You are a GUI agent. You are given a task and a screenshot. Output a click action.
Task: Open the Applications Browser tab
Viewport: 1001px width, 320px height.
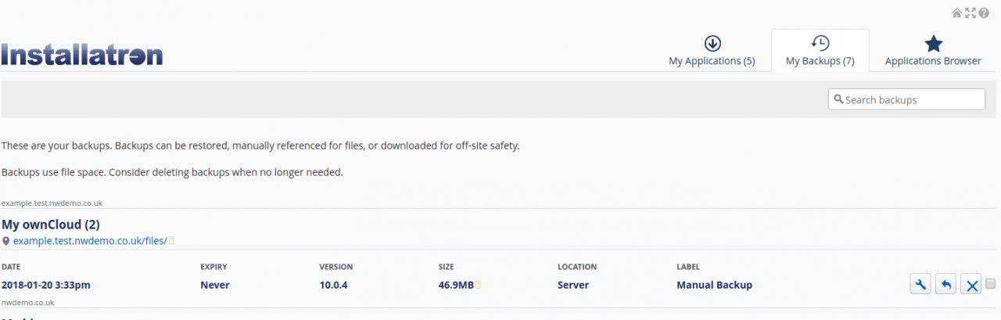(933, 51)
